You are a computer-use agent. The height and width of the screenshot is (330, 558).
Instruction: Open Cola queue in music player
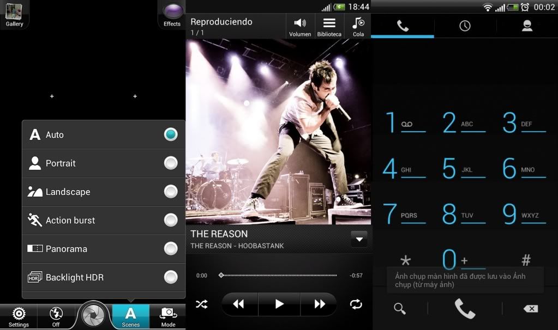tap(358, 26)
